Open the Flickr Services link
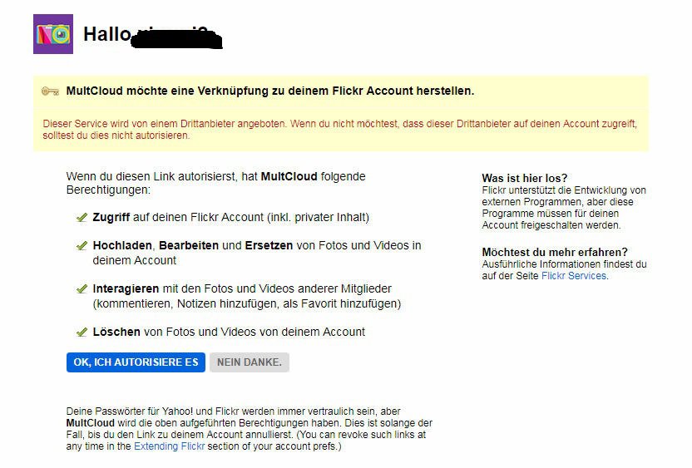Image resolution: width=692 pixels, height=468 pixels. pos(574,276)
